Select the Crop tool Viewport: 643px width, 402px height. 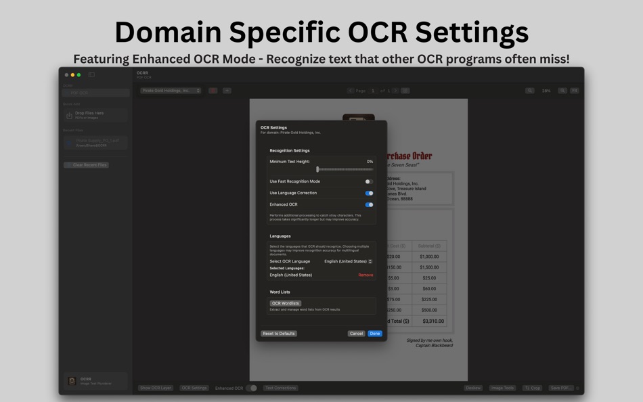pos(533,388)
